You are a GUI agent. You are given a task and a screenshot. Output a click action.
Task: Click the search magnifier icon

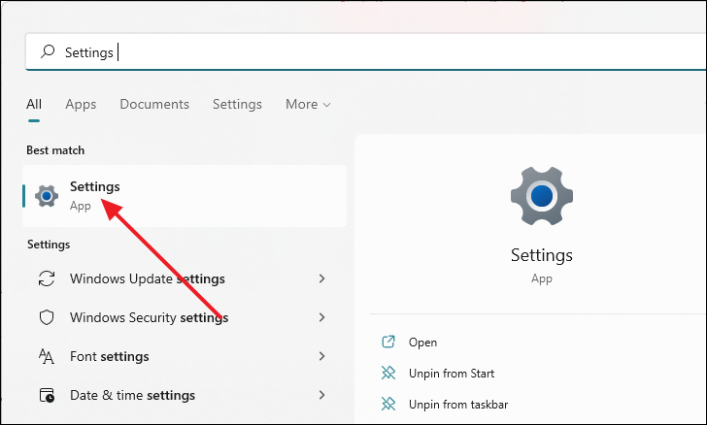(48, 51)
